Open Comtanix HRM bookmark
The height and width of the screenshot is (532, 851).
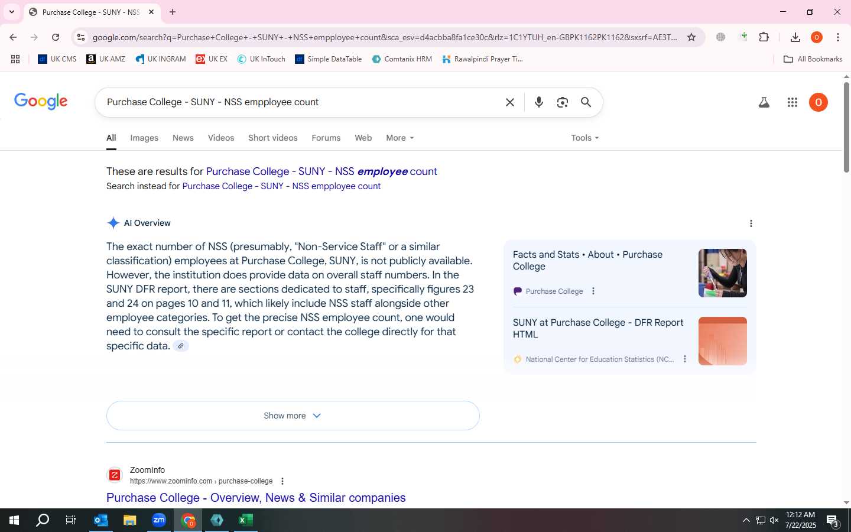point(402,59)
